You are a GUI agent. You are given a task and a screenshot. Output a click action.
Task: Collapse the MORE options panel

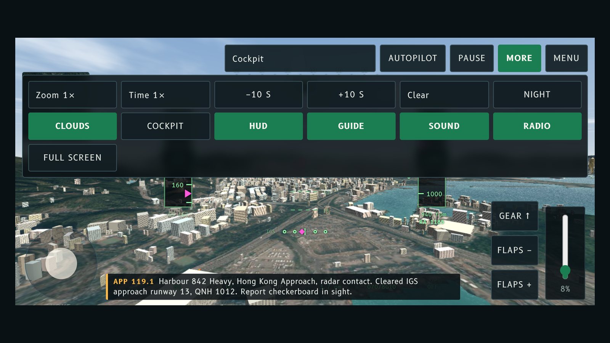tap(519, 58)
